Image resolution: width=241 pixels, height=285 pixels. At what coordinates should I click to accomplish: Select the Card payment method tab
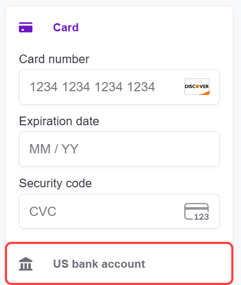pyautogui.click(x=119, y=28)
